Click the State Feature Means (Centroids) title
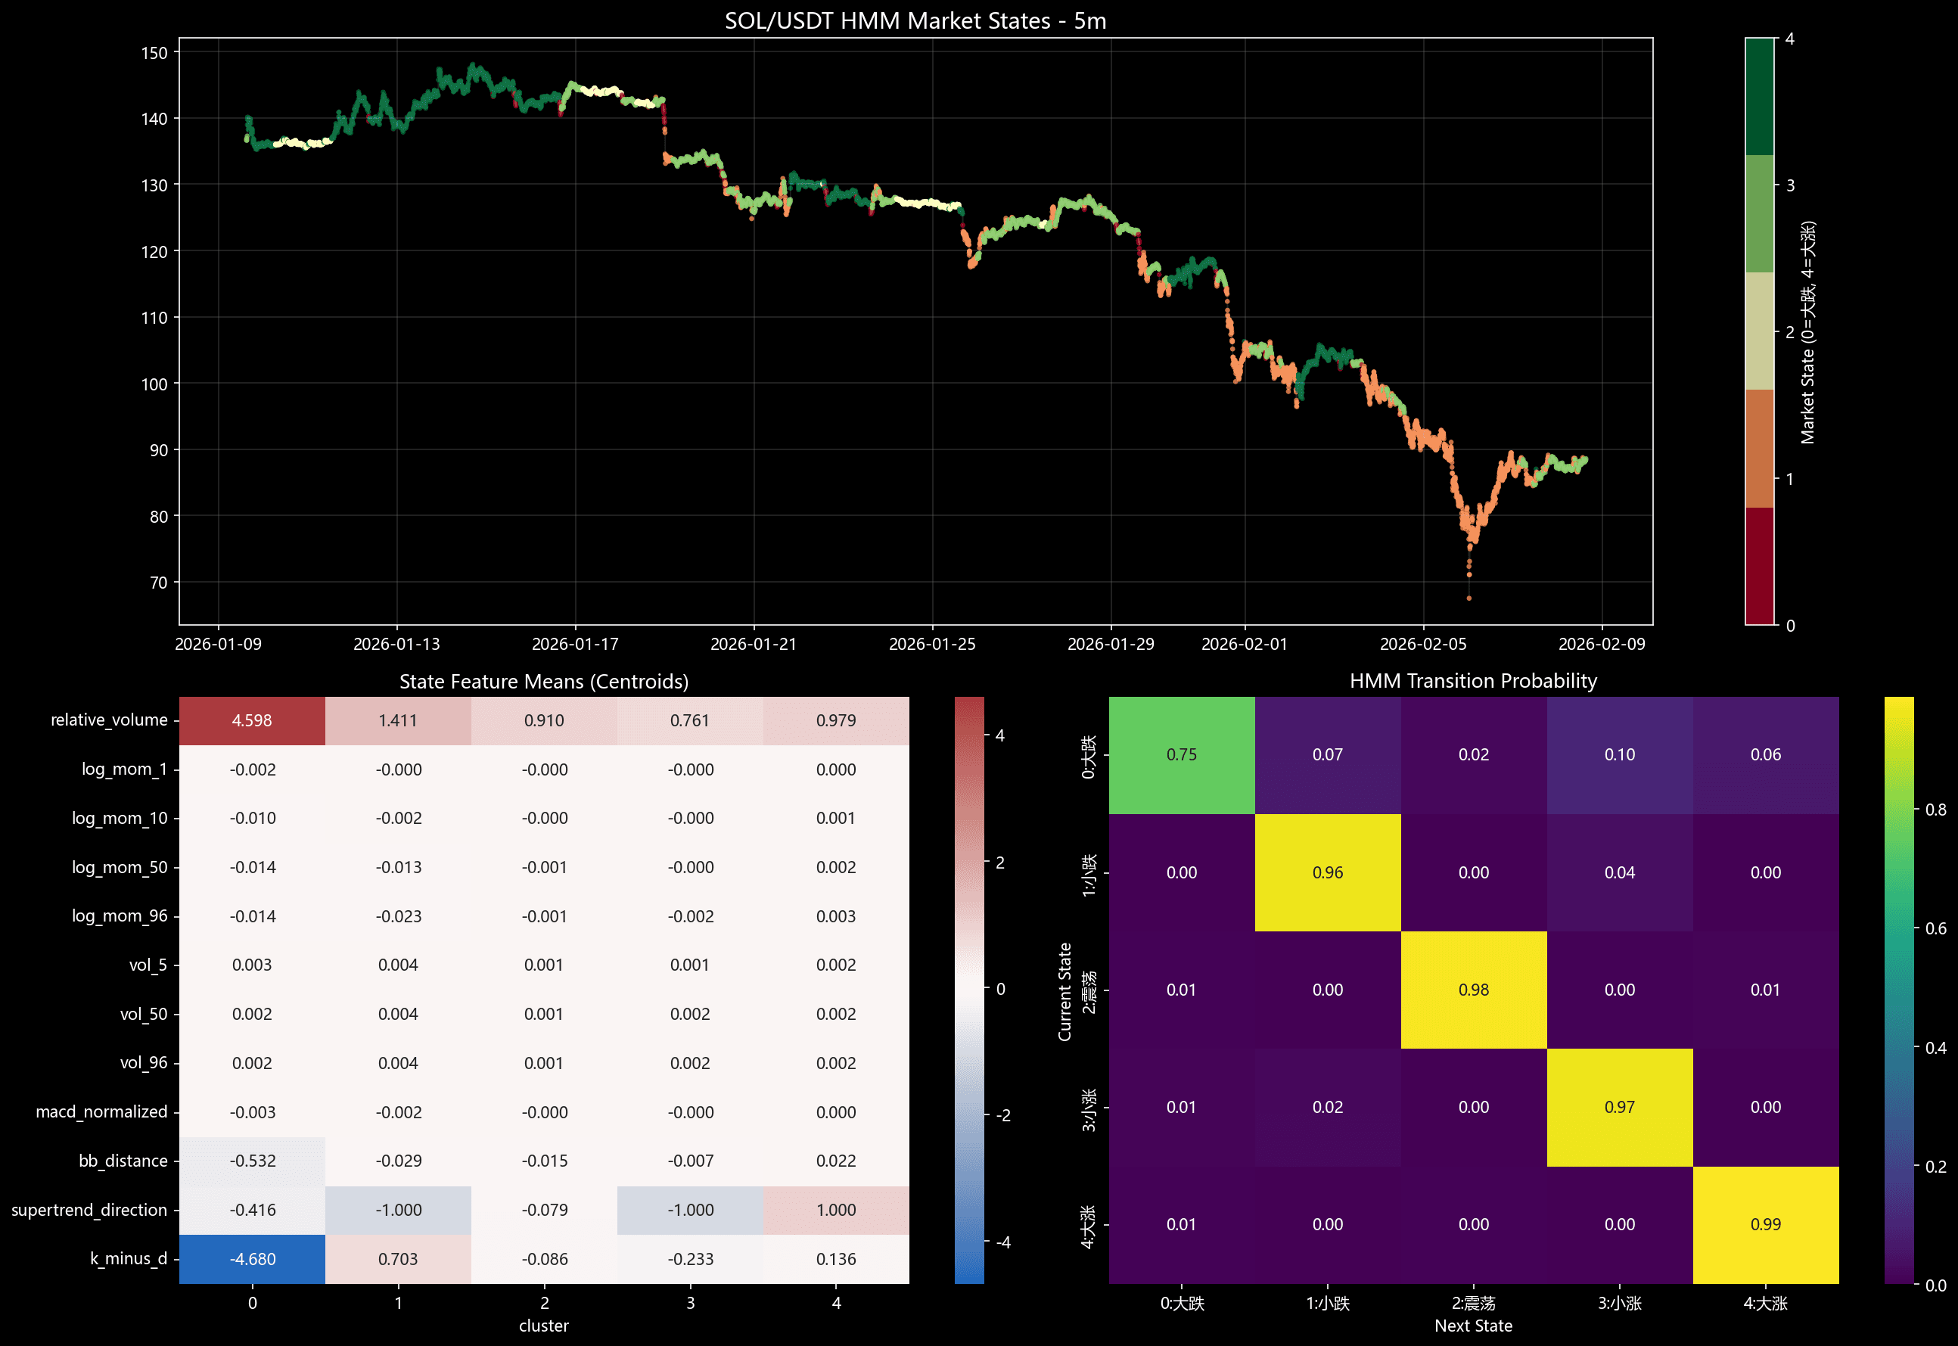Image resolution: width=1958 pixels, height=1346 pixels. coord(543,681)
